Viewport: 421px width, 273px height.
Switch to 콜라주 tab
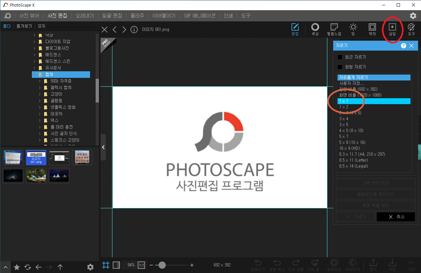[137, 15]
